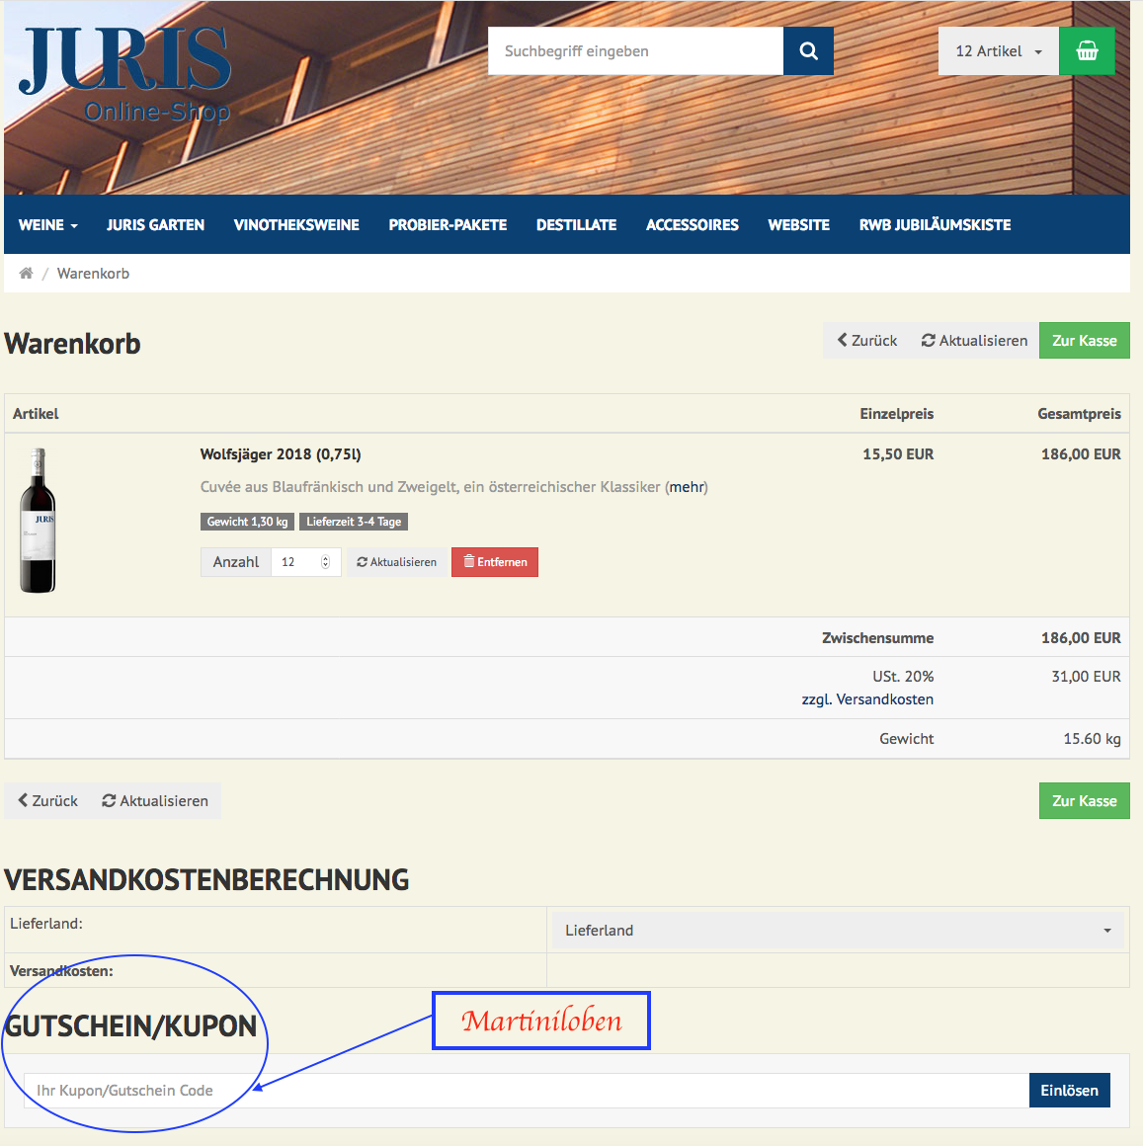Screen dimensions: 1143x1146
Task: Click the USt. amount '31,00 EUR'
Action: 1086,677
